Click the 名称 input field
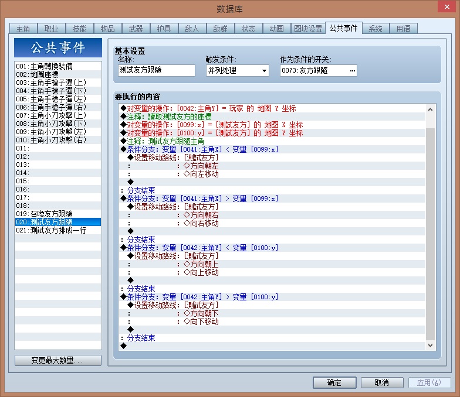This screenshot has height=397, width=460. coord(157,70)
